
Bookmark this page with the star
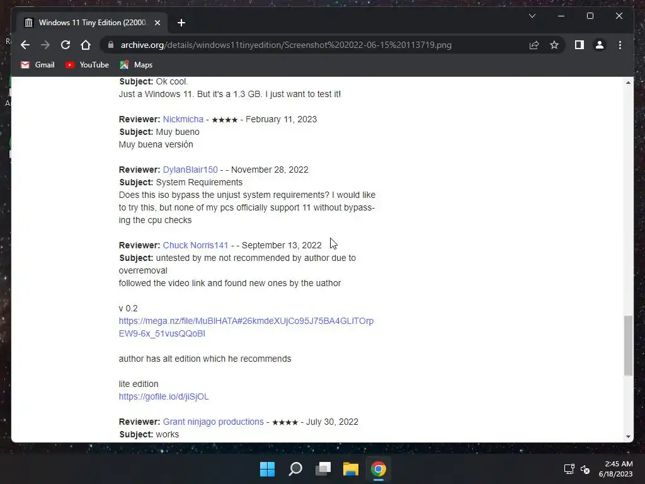point(554,45)
